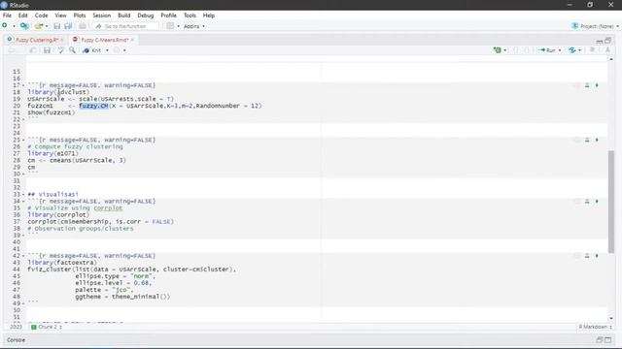Open the Project (None) menu

595,26
